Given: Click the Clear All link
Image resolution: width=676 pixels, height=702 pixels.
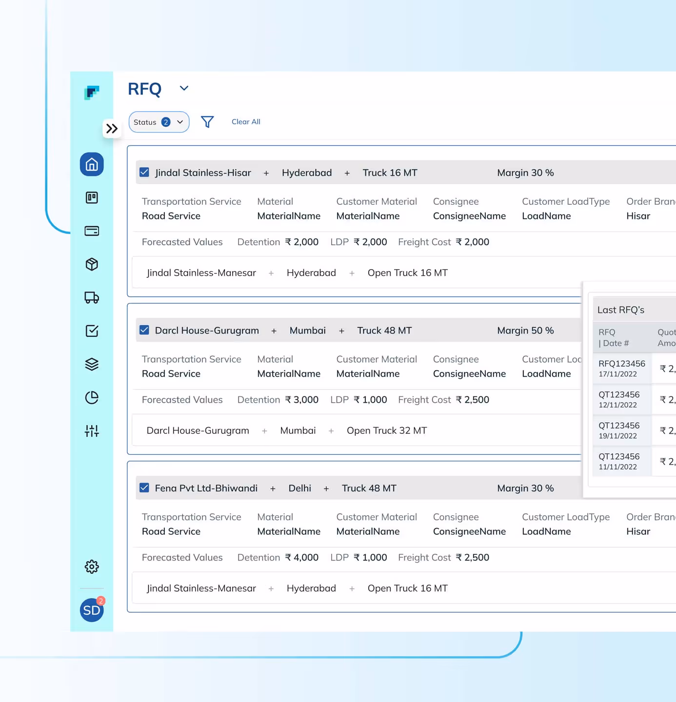Looking at the screenshot, I should pos(246,122).
